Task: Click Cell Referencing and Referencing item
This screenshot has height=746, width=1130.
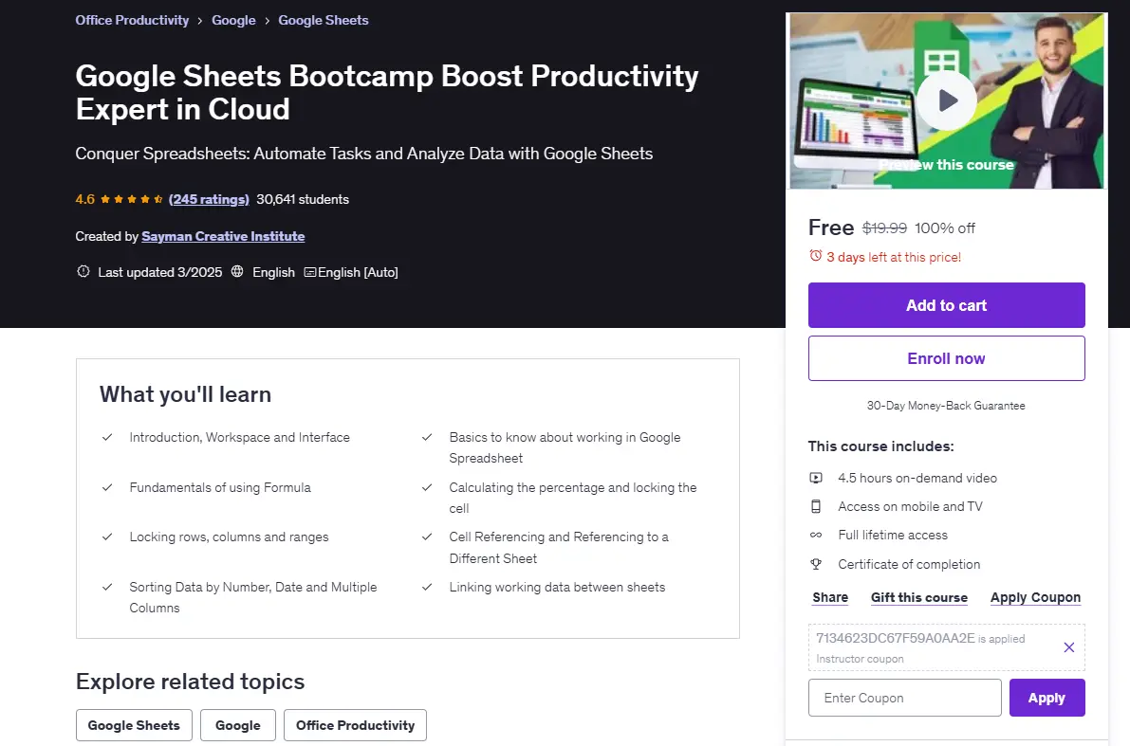Action: click(x=559, y=547)
